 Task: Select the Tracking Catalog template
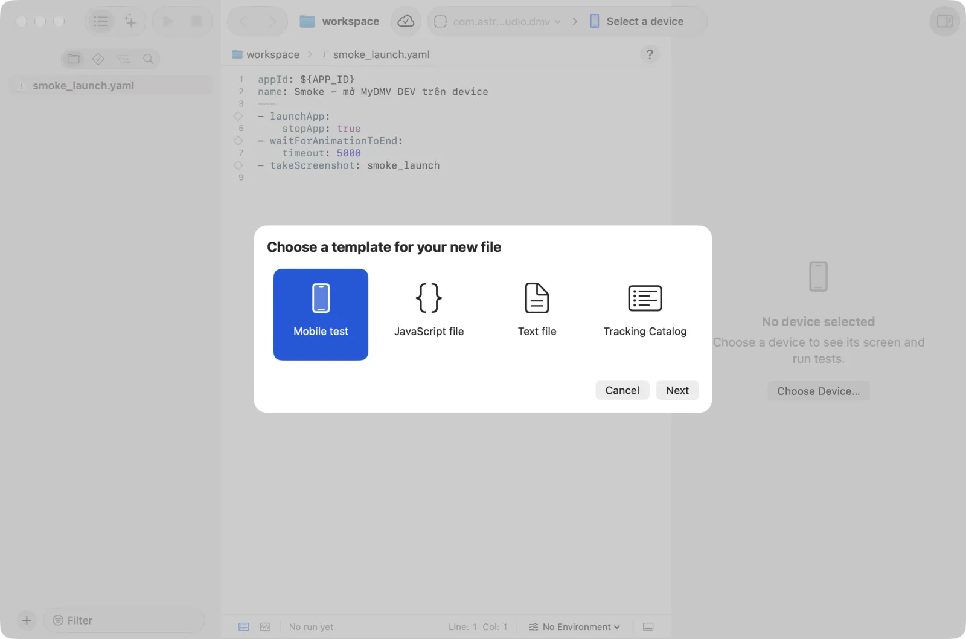pos(645,314)
